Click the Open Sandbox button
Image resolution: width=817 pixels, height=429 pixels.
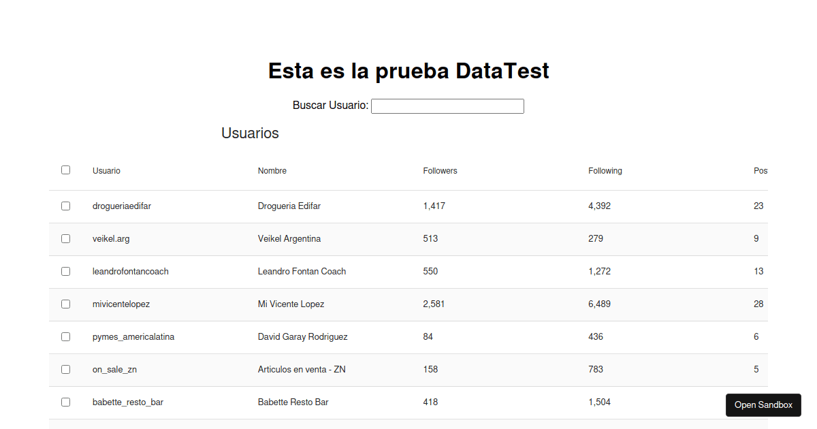[x=763, y=404]
